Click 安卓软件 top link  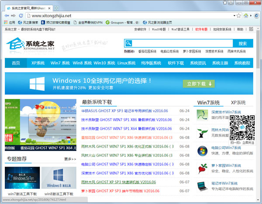pyautogui.click(x=140, y=29)
